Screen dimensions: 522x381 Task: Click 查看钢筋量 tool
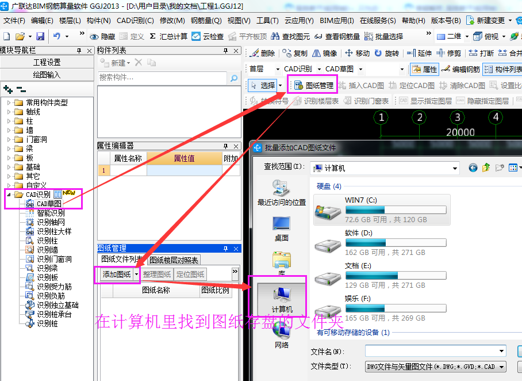pyautogui.click(x=337, y=36)
